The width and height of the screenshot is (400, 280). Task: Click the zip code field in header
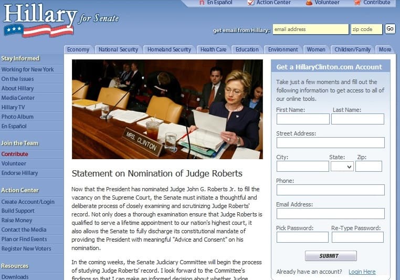tap(366, 29)
